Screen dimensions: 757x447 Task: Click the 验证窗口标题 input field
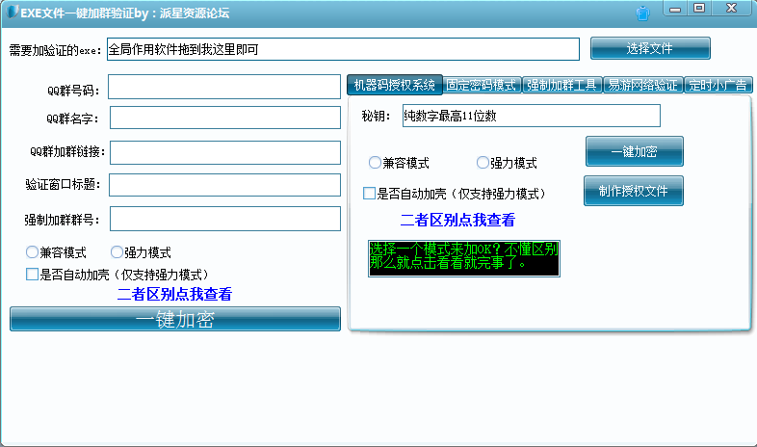[x=224, y=185]
